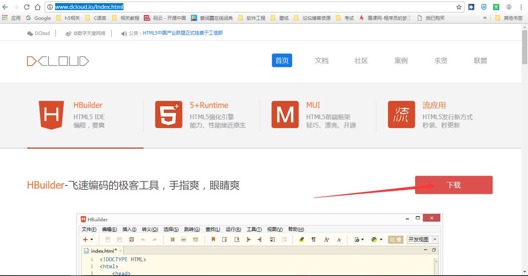
Task: Click the Chrome browser icon in HBuilder toolbar
Action: click(x=374, y=240)
